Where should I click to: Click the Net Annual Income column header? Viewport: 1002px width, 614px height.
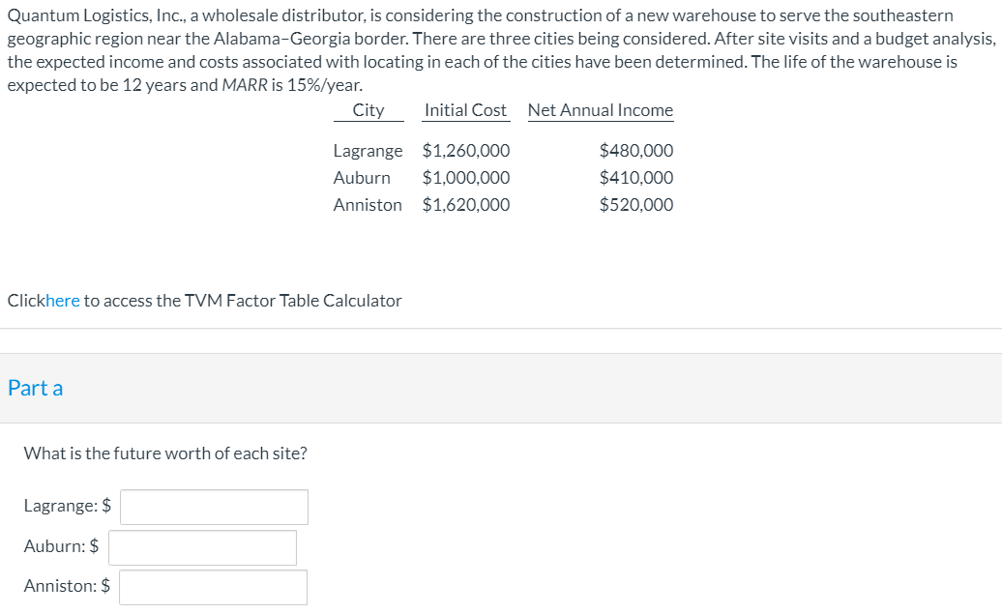tap(600, 109)
